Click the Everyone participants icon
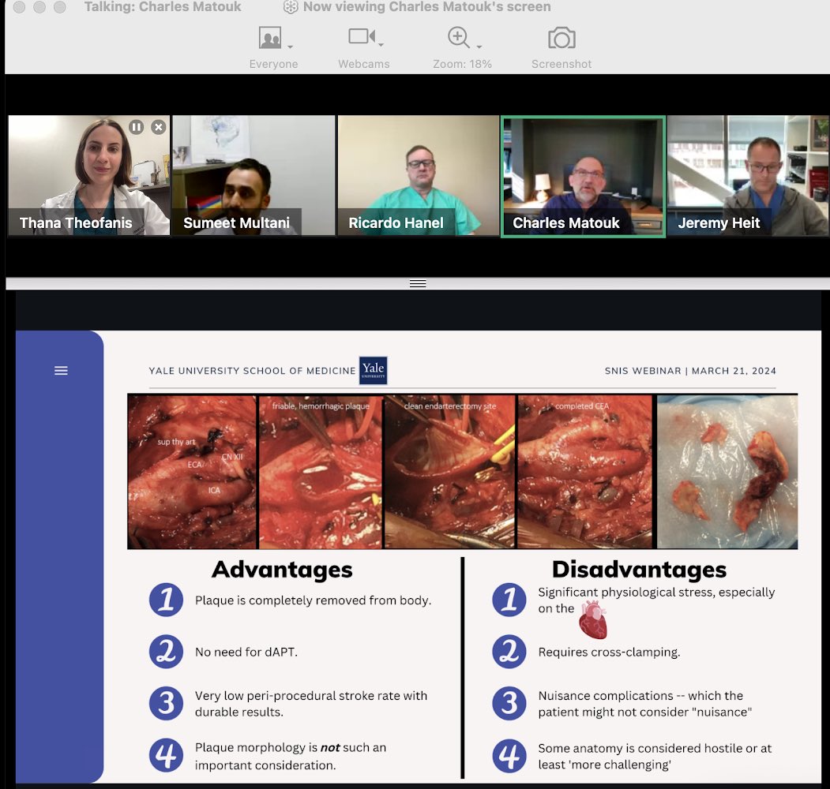Image resolution: width=830 pixels, height=789 pixels. pyautogui.click(x=269, y=36)
